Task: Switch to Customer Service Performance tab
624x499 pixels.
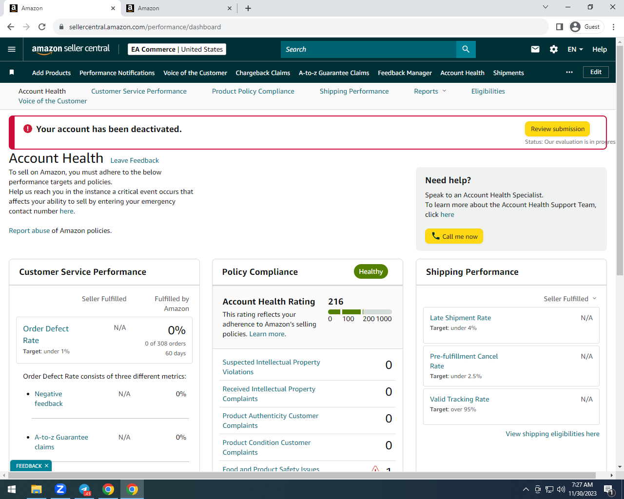Action: [x=139, y=91]
